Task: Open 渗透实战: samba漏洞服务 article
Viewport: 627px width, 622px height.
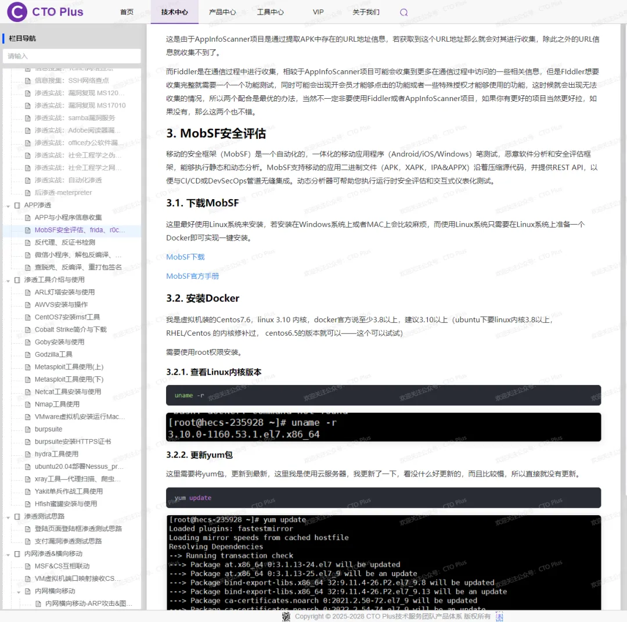Action: [75, 117]
